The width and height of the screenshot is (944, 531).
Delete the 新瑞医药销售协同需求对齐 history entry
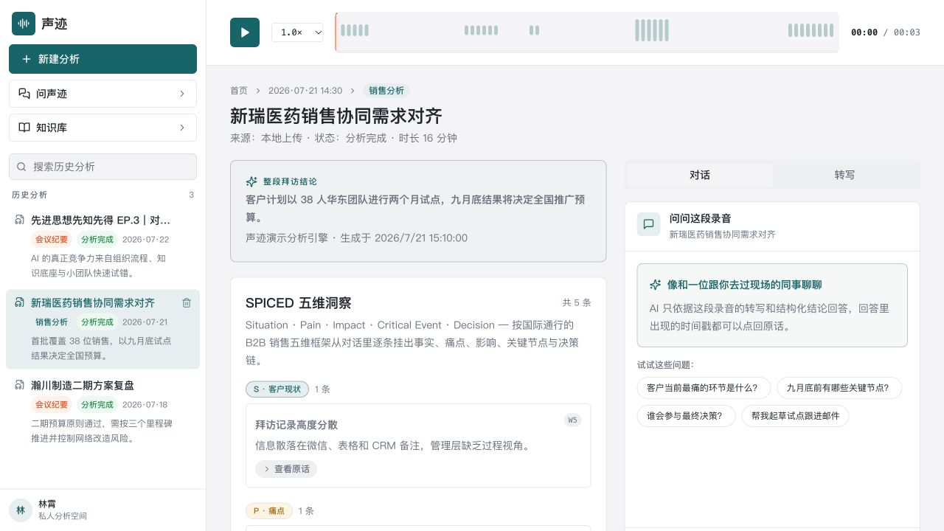pos(187,302)
